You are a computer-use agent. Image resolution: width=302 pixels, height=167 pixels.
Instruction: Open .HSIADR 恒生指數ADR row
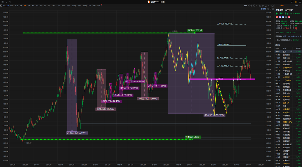(288, 40)
